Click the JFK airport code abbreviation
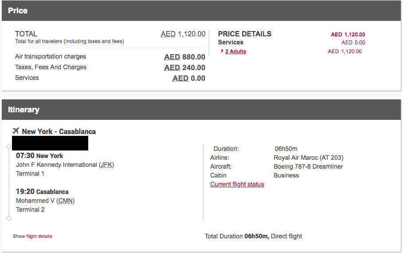The height and width of the screenshot is (253, 403). [106, 165]
